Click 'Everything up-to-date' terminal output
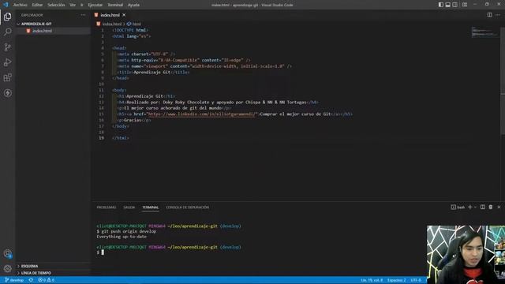Viewport: 505px width, 284px height. coord(122,237)
